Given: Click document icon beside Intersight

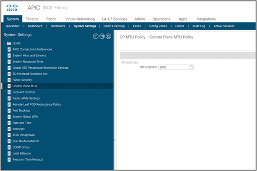Looking at the screenshot, I should tap(9, 129).
